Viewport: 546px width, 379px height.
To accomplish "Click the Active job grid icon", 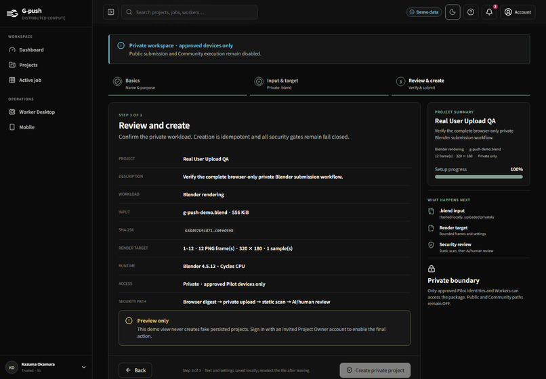I will coord(12,80).
